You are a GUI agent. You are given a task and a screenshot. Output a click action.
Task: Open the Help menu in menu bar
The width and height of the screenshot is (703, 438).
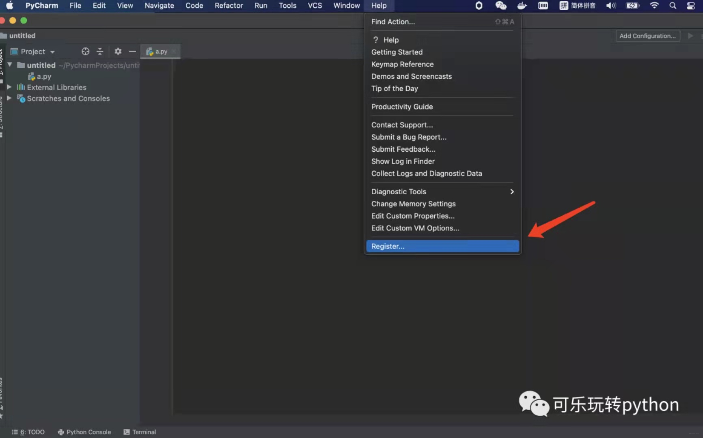click(379, 6)
